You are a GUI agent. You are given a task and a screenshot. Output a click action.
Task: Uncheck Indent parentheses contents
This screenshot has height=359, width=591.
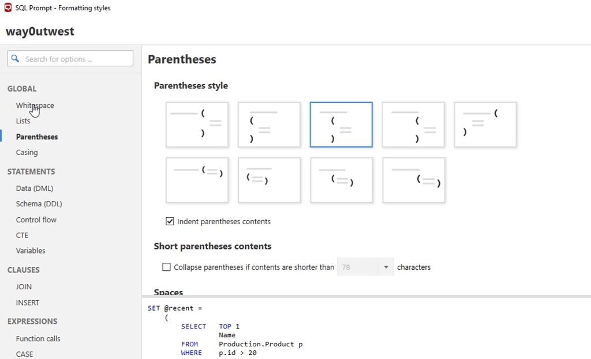coord(170,221)
